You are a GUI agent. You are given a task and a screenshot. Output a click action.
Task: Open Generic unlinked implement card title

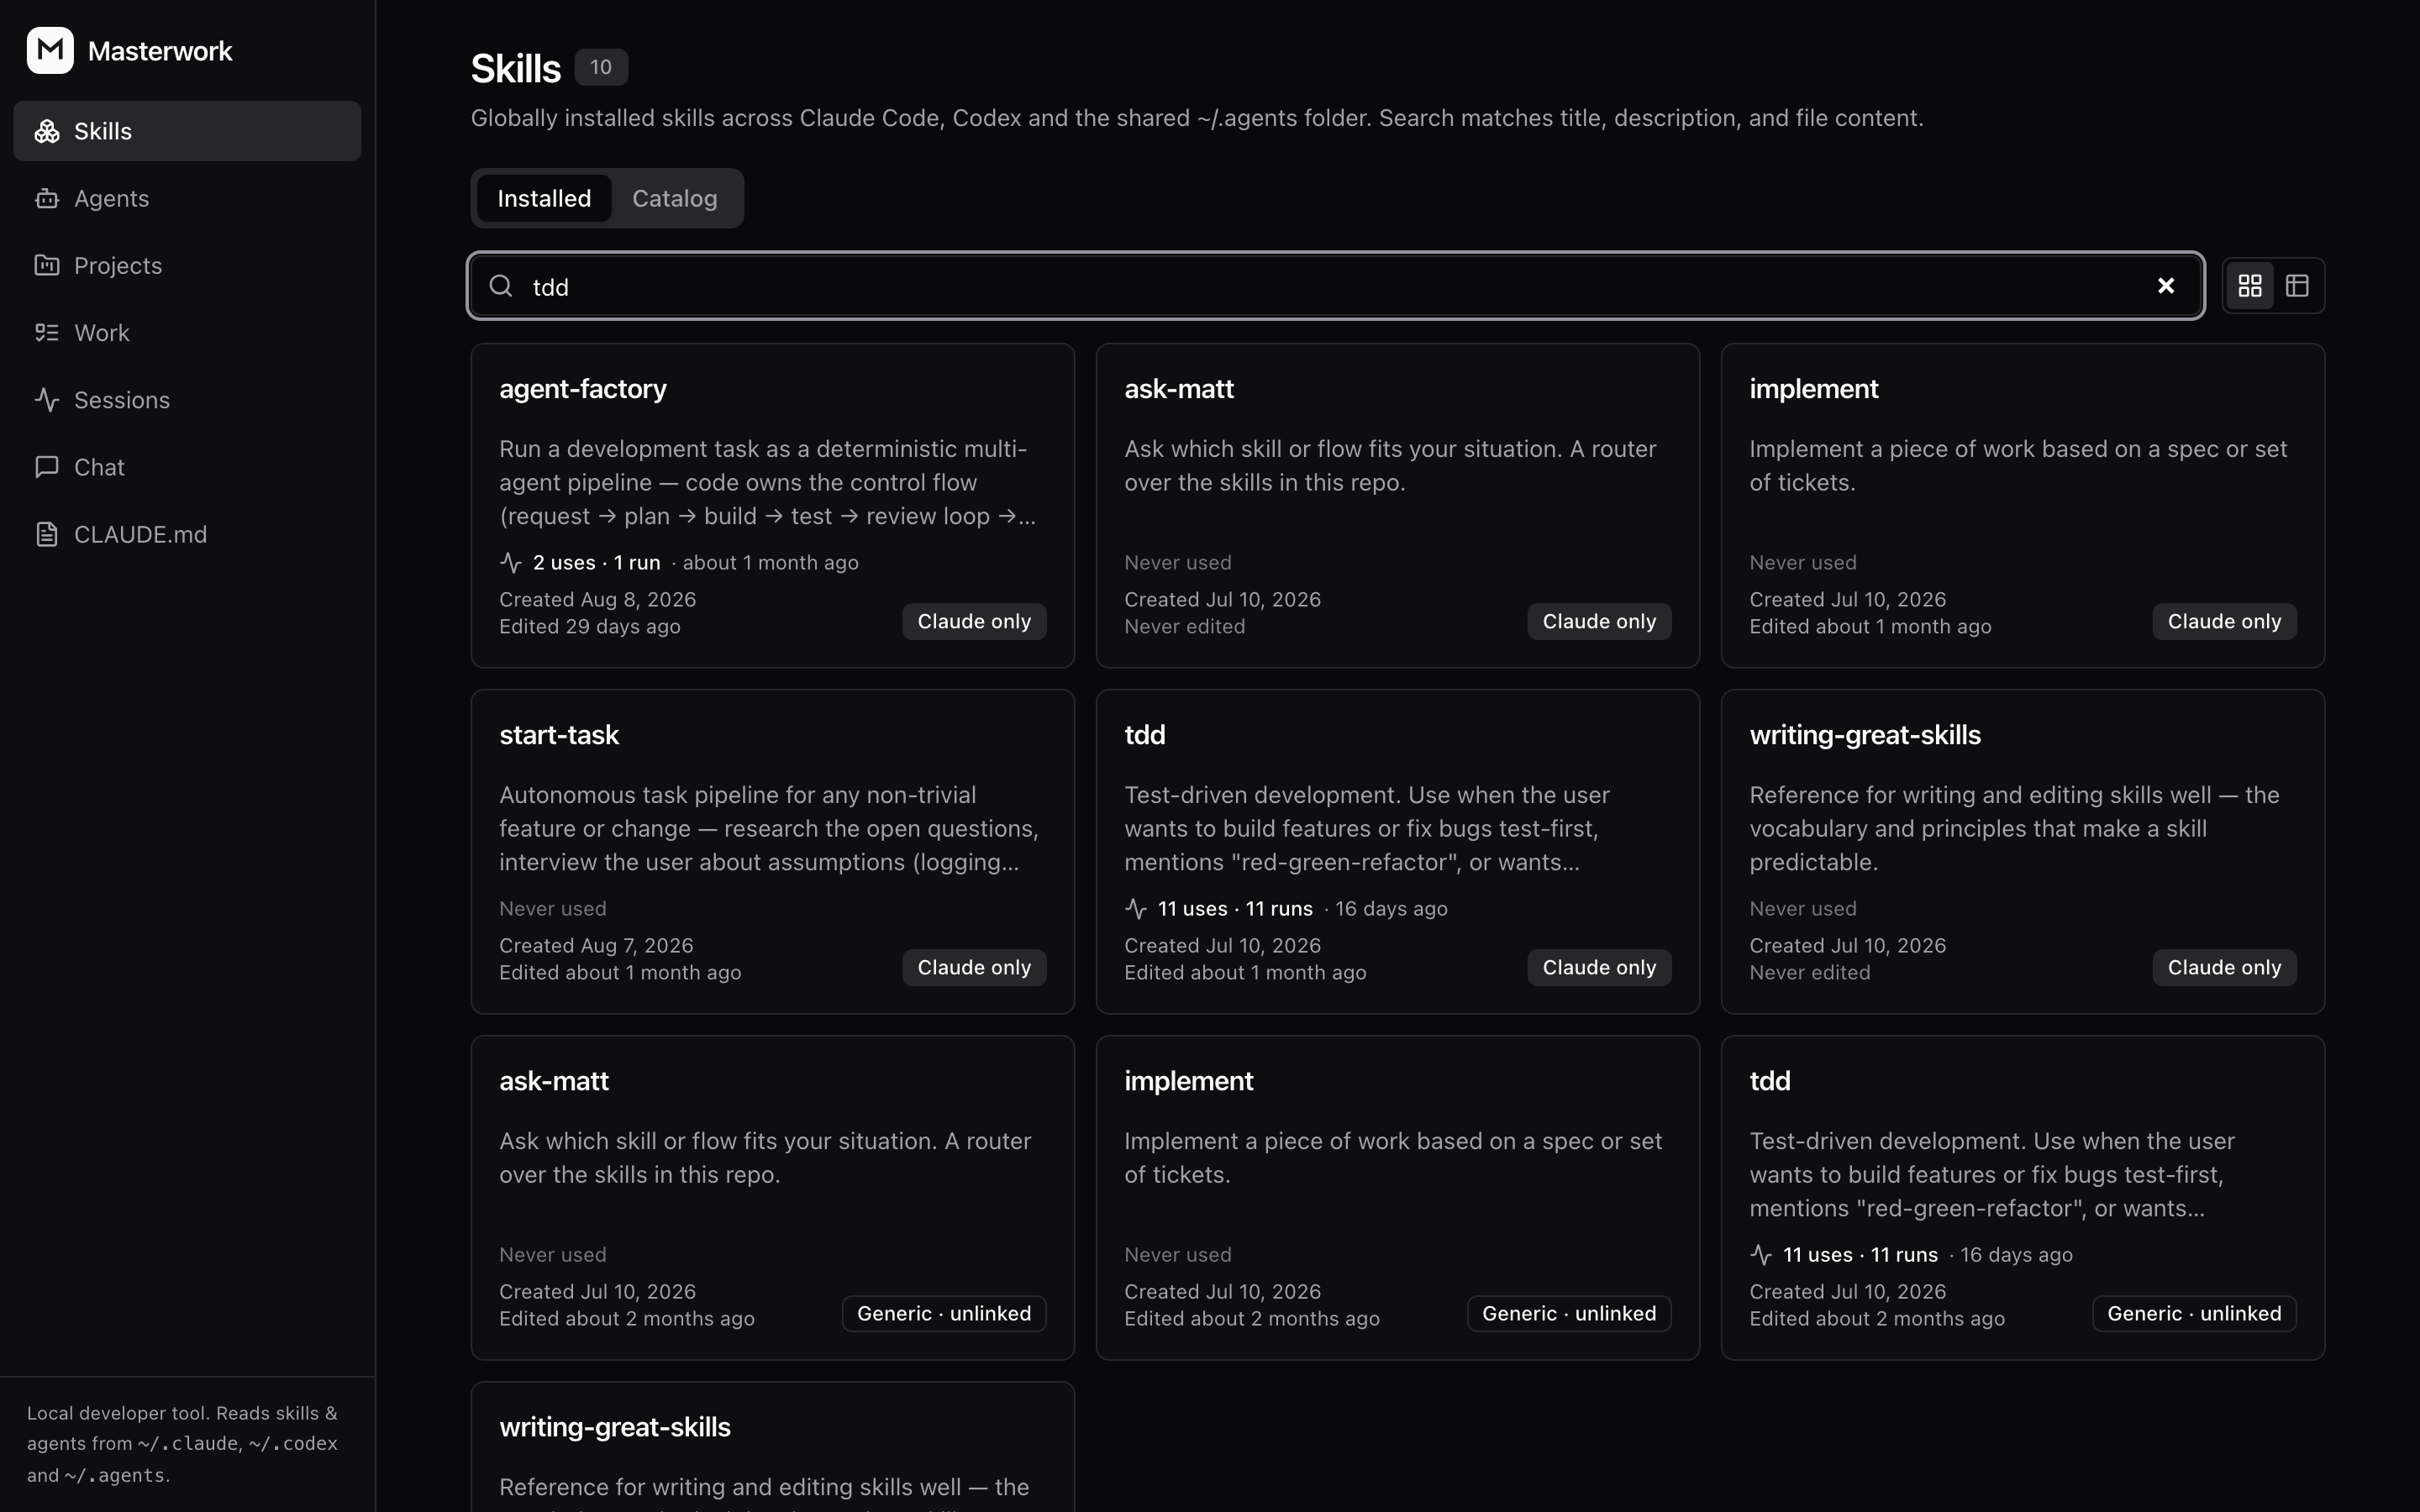click(1189, 1081)
